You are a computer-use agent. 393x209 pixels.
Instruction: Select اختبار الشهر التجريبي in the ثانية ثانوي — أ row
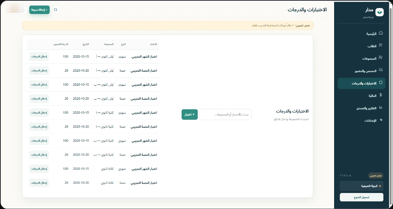tap(144, 113)
